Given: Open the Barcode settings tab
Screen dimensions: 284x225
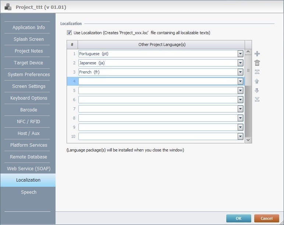Looking at the screenshot, I should [28, 110].
